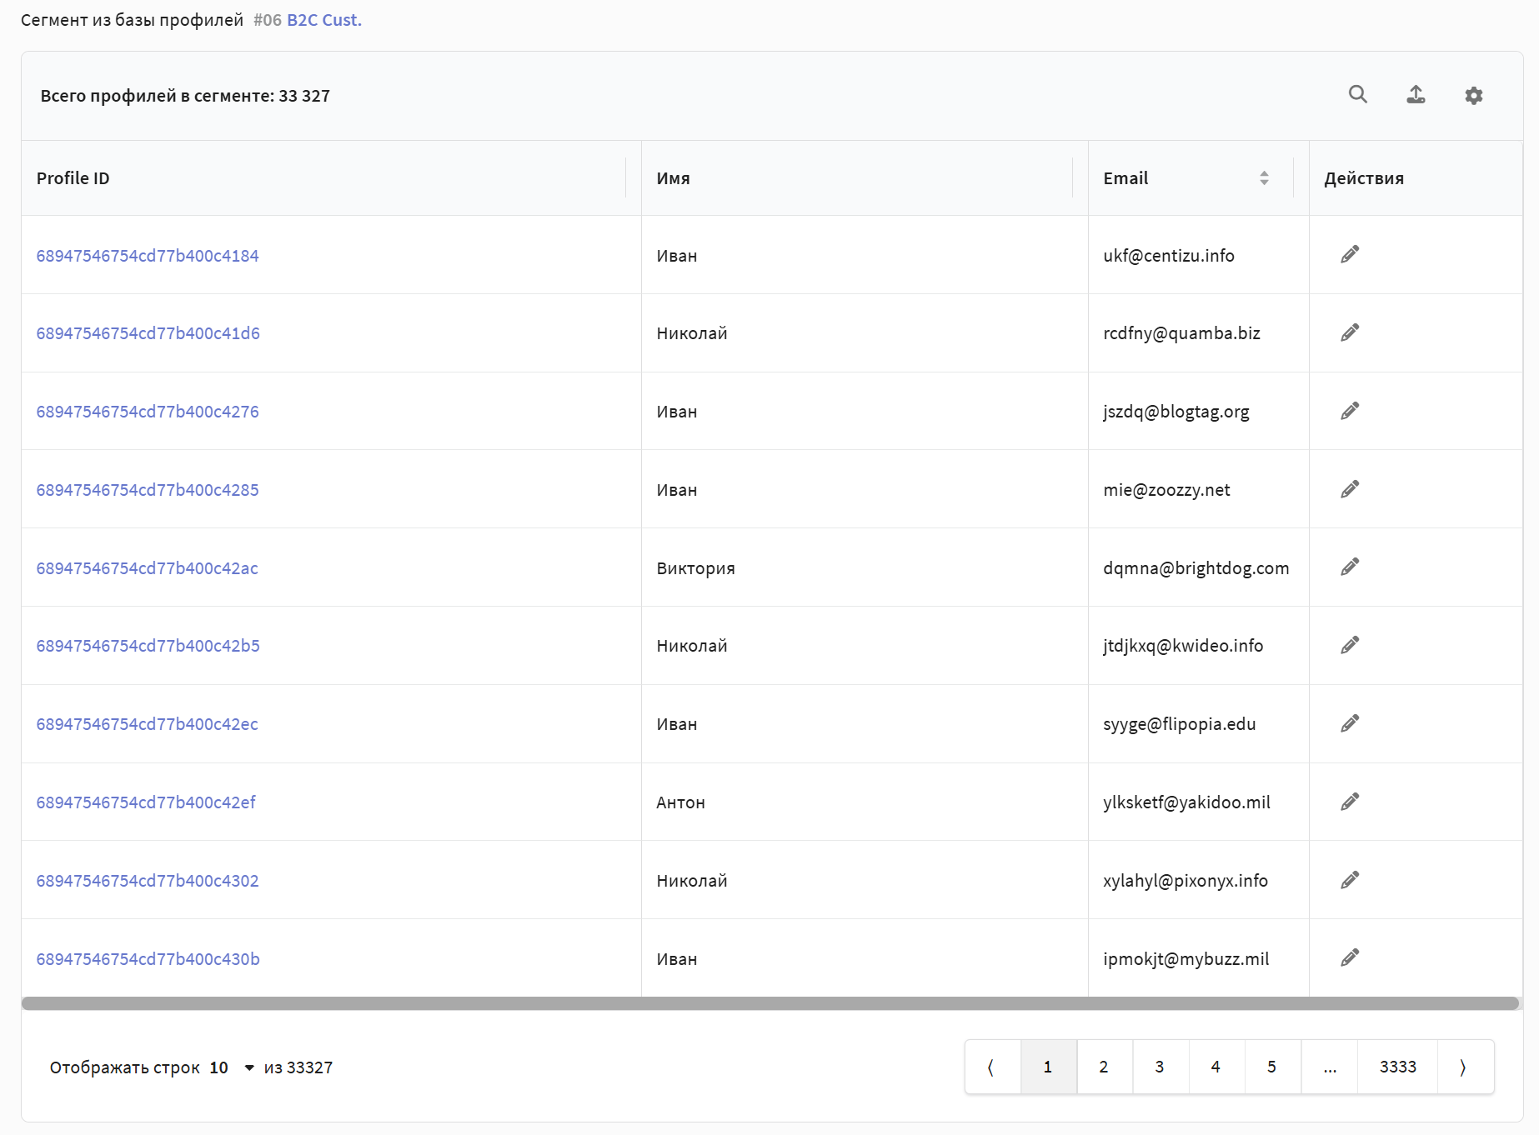This screenshot has height=1135, width=1539.
Task: Open profile 68947546754cd77b400c42ef
Action: pos(146,802)
